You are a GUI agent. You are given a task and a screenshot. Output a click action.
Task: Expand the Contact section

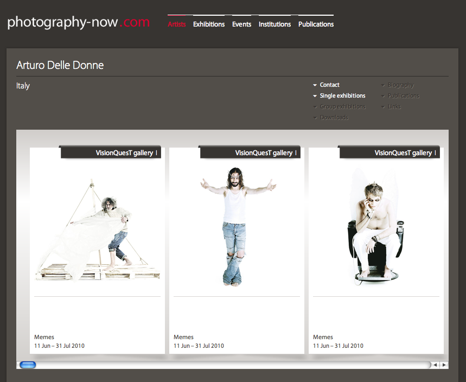point(329,85)
